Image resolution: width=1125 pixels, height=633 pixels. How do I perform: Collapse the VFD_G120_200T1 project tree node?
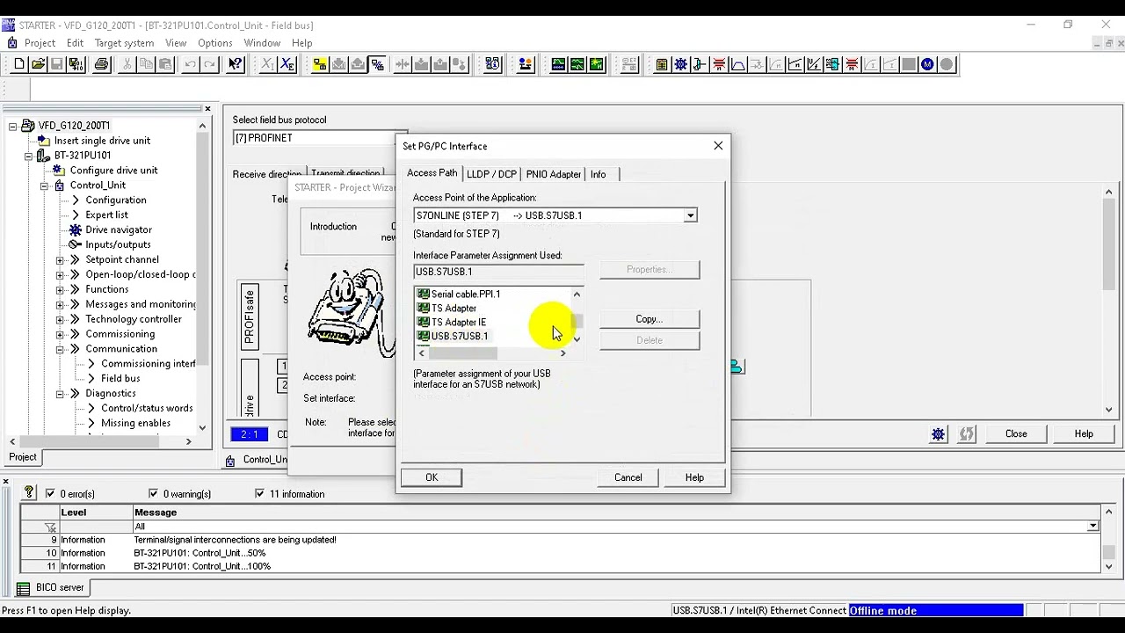(x=13, y=126)
